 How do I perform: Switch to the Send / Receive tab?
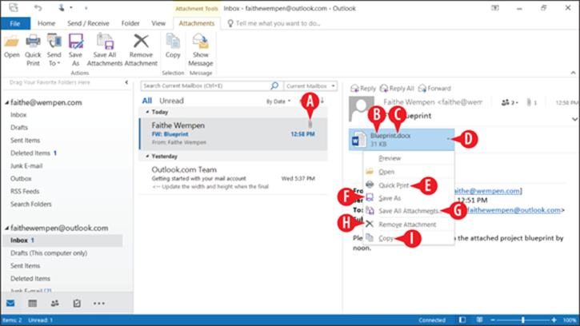pos(88,23)
